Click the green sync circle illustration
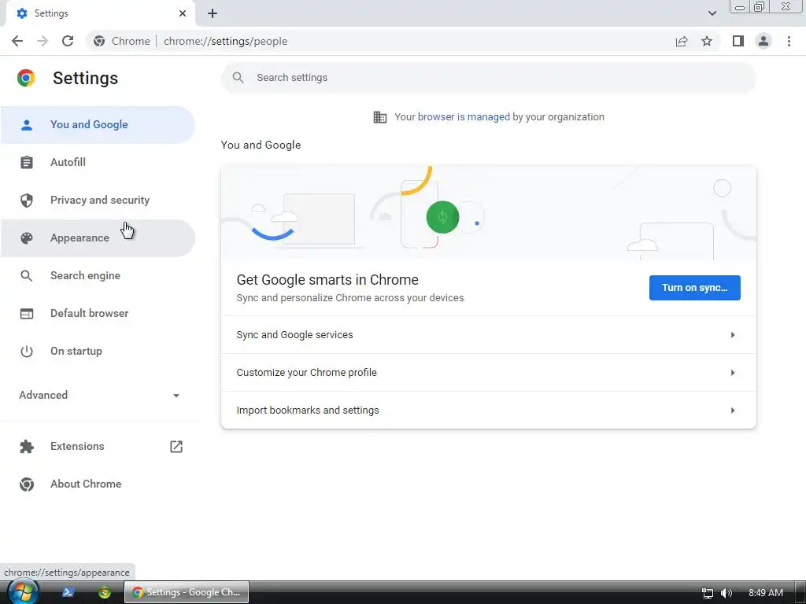The height and width of the screenshot is (604, 806). click(x=442, y=217)
